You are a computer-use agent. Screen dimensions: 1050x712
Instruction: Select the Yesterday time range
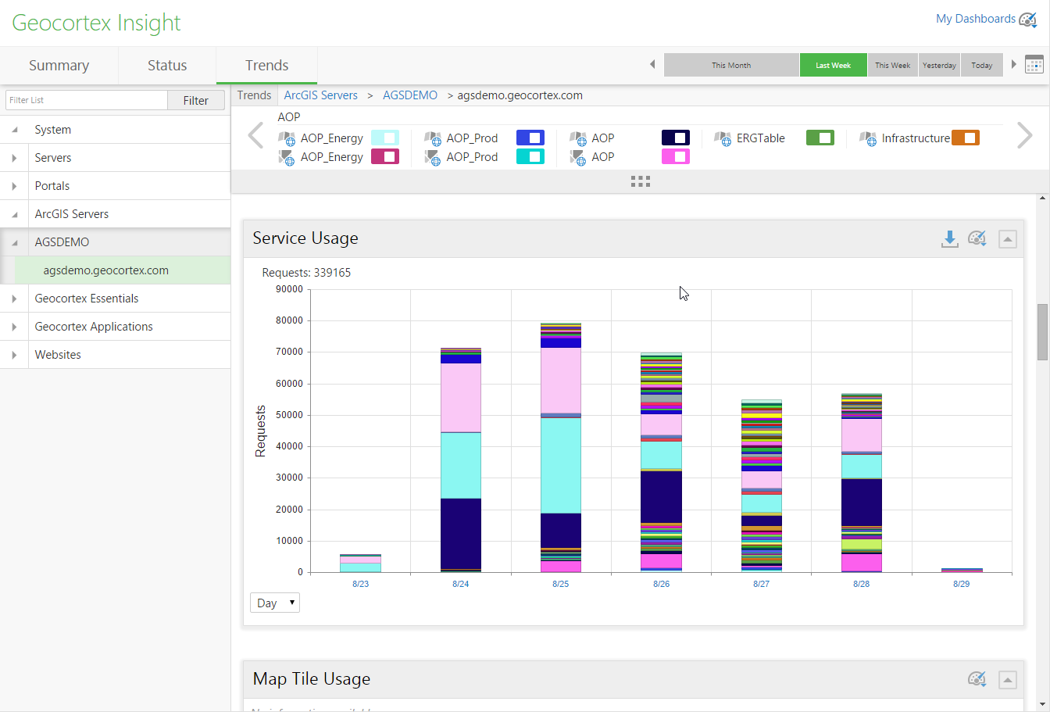tap(939, 65)
